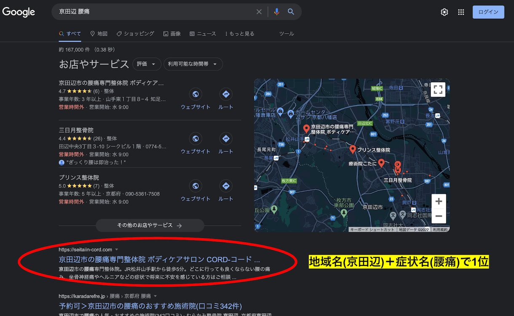Click the phone number 090-5361-7508

point(142,194)
